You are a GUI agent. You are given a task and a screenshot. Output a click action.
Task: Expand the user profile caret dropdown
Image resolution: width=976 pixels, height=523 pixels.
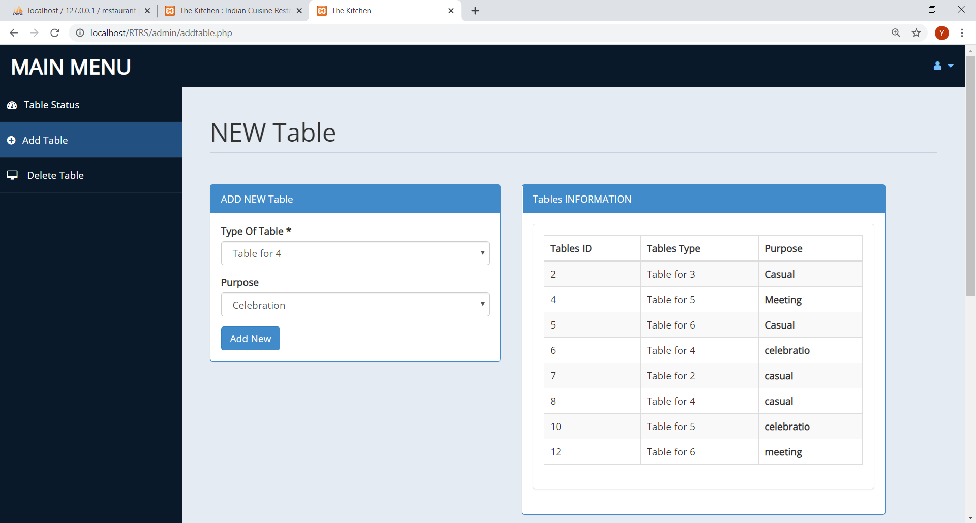click(950, 66)
